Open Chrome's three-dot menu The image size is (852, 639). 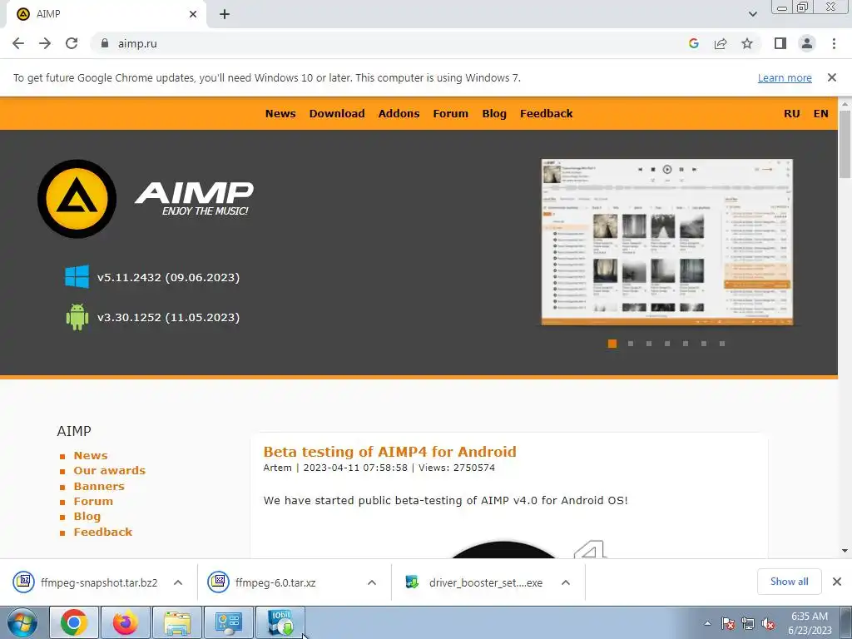tap(834, 43)
